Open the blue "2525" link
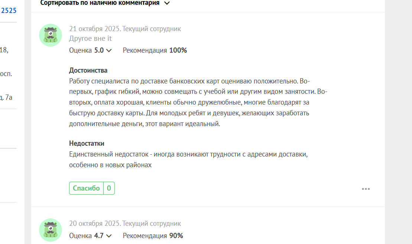 point(9,10)
